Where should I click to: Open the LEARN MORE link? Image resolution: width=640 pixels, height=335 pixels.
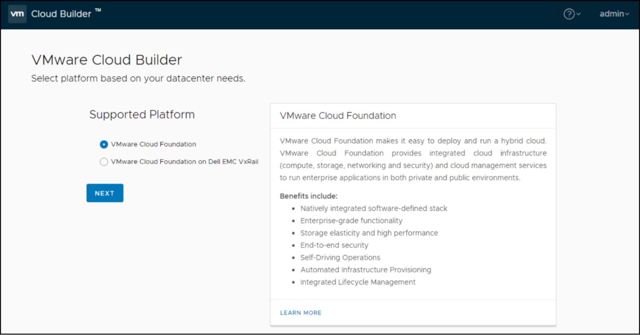click(300, 313)
